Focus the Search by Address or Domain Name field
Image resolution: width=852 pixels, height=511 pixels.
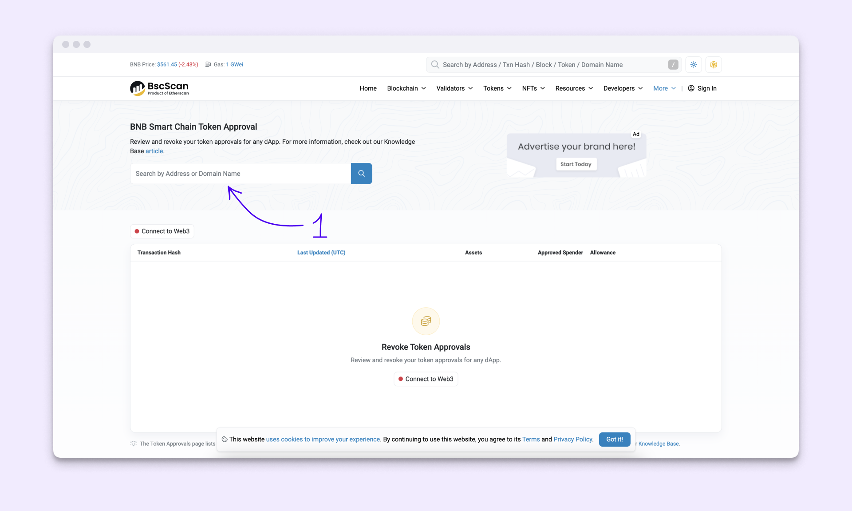[240, 174]
